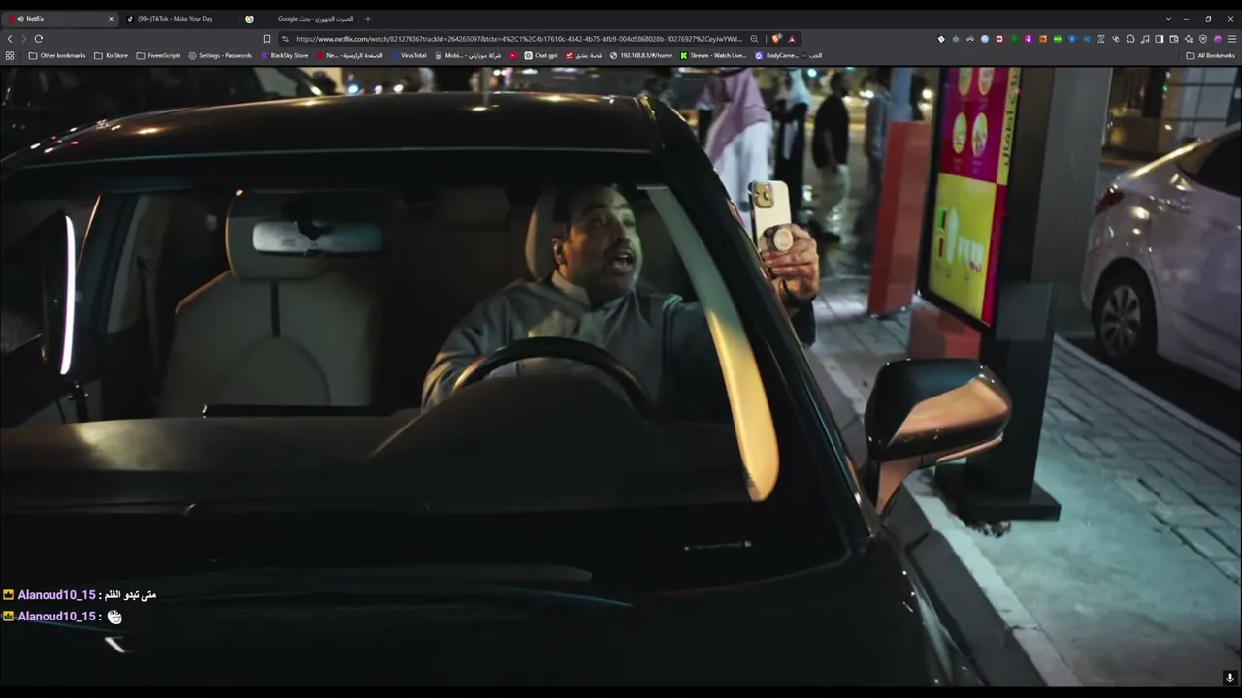Open the zoom magnifier in address bar

pos(755,39)
